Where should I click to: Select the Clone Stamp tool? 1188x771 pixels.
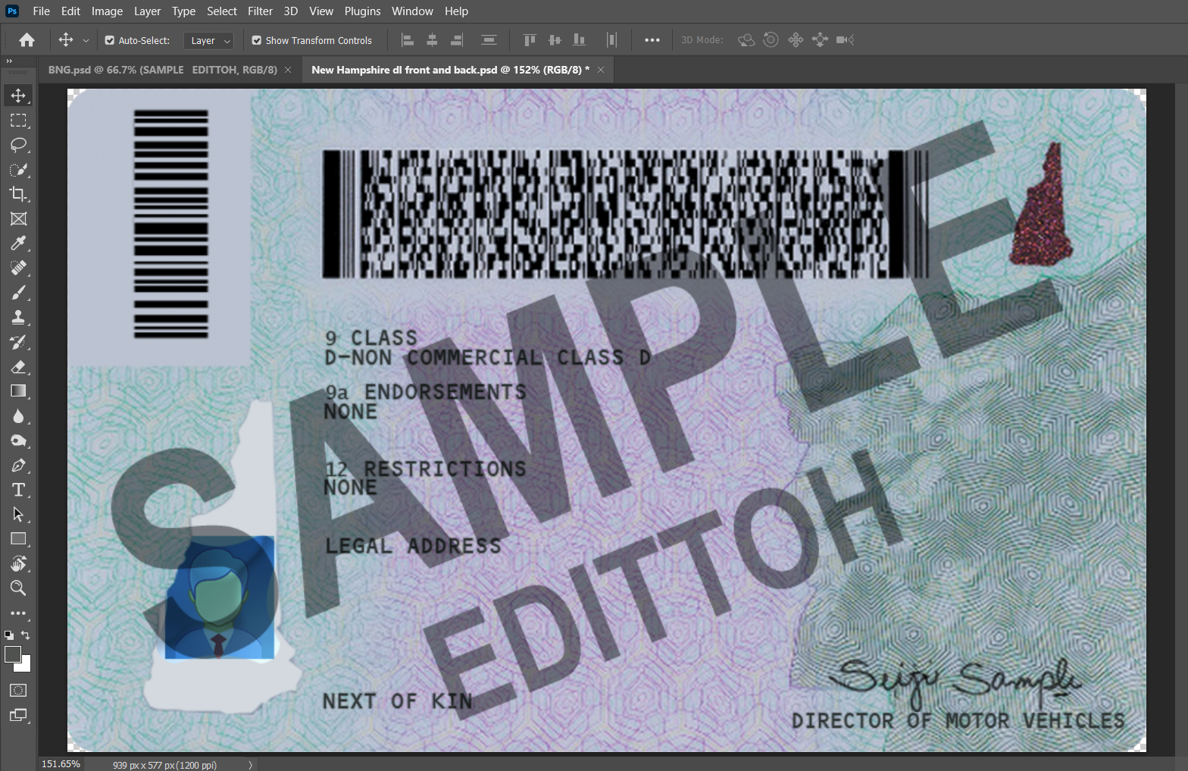tap(18, 317)
